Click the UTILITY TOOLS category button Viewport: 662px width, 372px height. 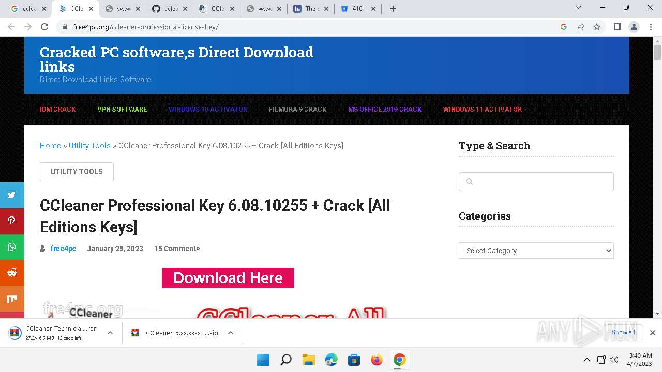tap(77, 172)
